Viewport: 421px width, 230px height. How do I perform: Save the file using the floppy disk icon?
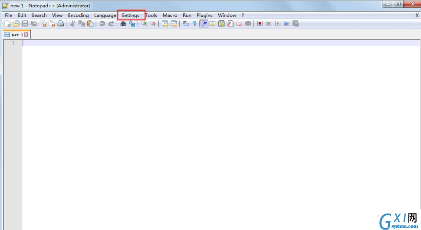click(25, 23)
